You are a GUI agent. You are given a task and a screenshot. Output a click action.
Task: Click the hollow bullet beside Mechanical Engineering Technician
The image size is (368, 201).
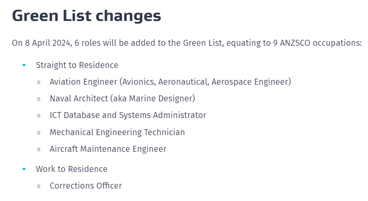[39, 133]
